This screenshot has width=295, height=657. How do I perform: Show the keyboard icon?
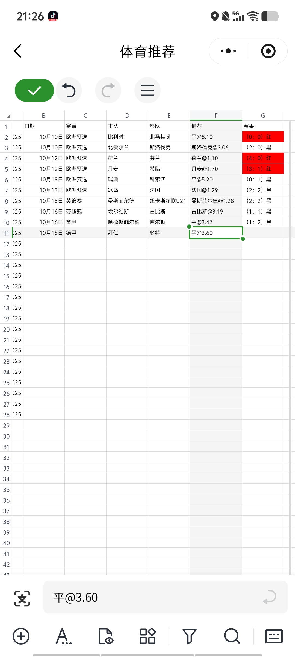(274, 636)
